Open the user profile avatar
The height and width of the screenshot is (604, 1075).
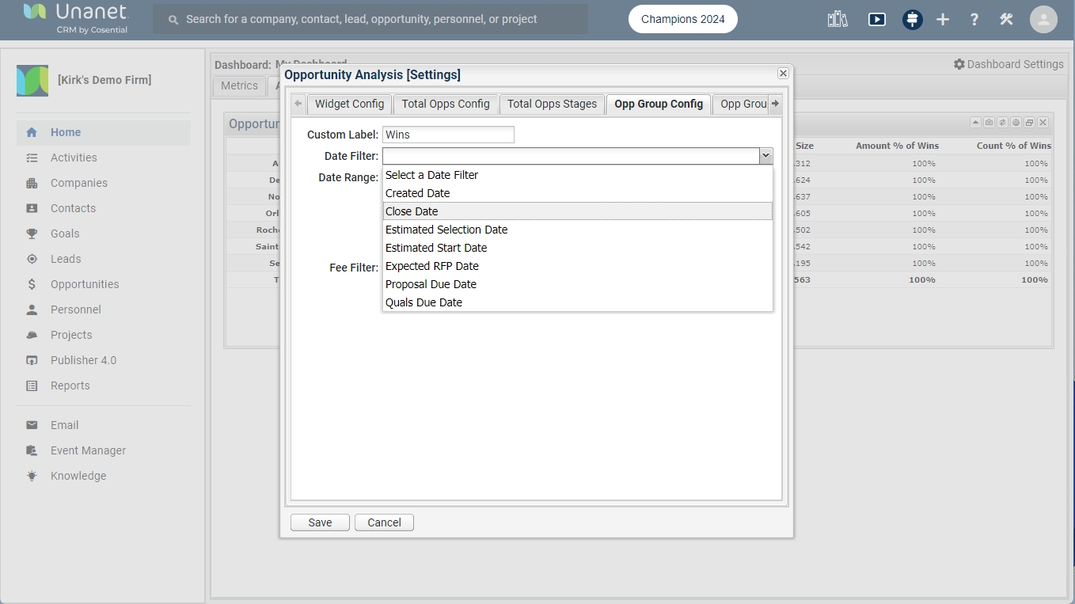(1043, 20)
